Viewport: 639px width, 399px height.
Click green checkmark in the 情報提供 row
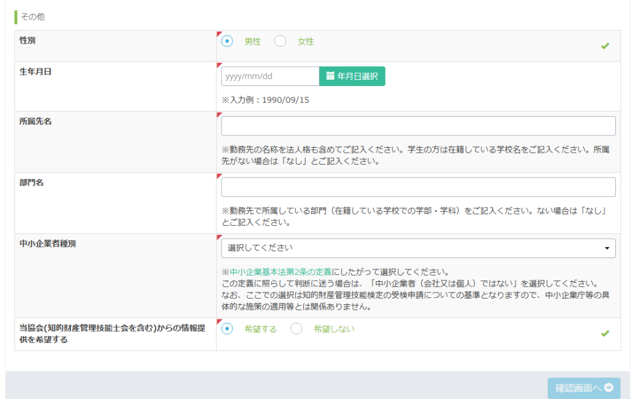coord(605,334)
